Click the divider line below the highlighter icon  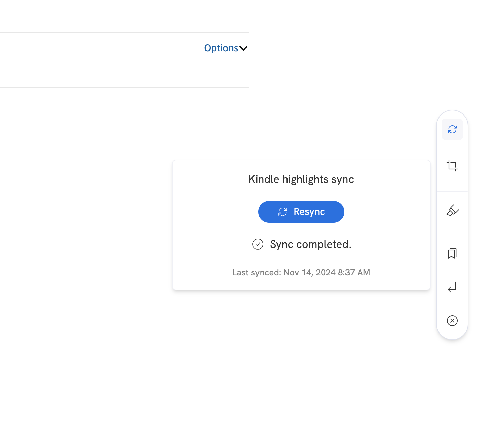pos(452,230)
